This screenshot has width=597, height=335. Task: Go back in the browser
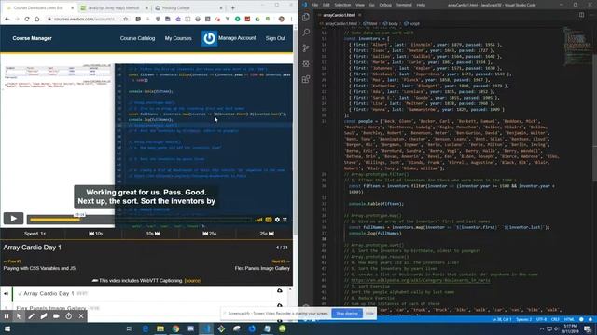(x=7, y=19)
